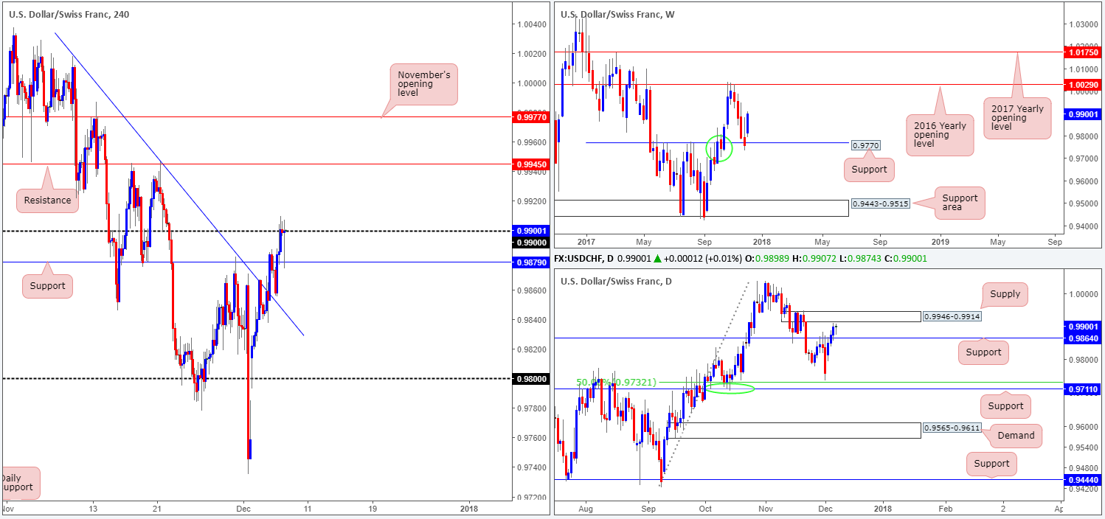Viewport: 1105px width, 519px height.
Task: Click the weekly chart title 'U.S. Dollar/Swiss Franc, W'
Action: click(x=617, y=14)
